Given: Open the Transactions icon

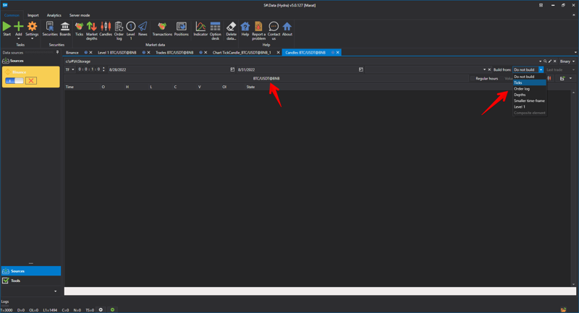Looking at the screenshot, I should 162,28.
